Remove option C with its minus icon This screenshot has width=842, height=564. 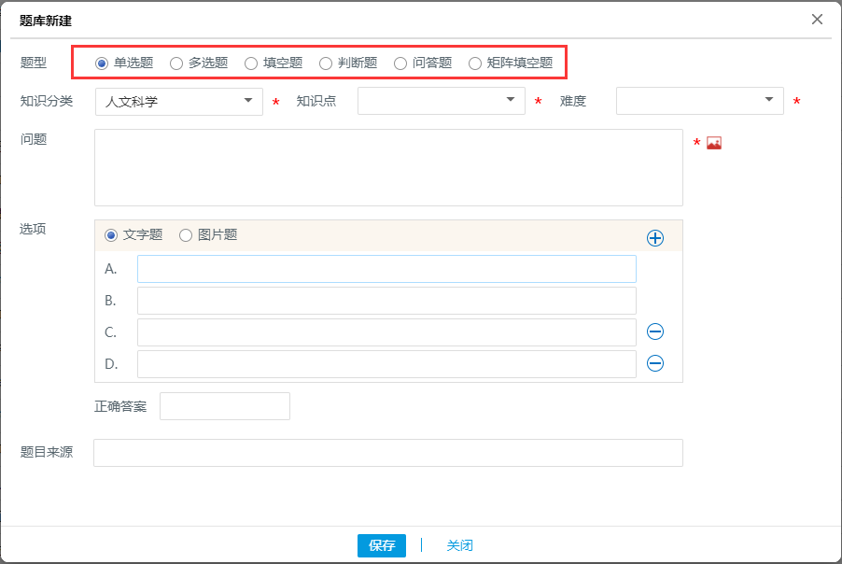pyautogui.click(x=655, y=331)
